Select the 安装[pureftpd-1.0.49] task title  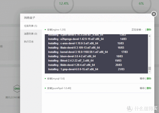click(x=59, y=88)
